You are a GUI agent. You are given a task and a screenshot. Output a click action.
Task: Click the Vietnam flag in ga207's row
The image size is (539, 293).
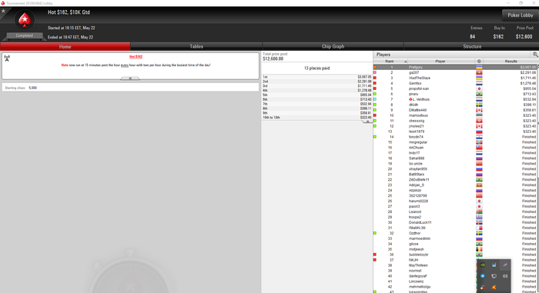479,72
